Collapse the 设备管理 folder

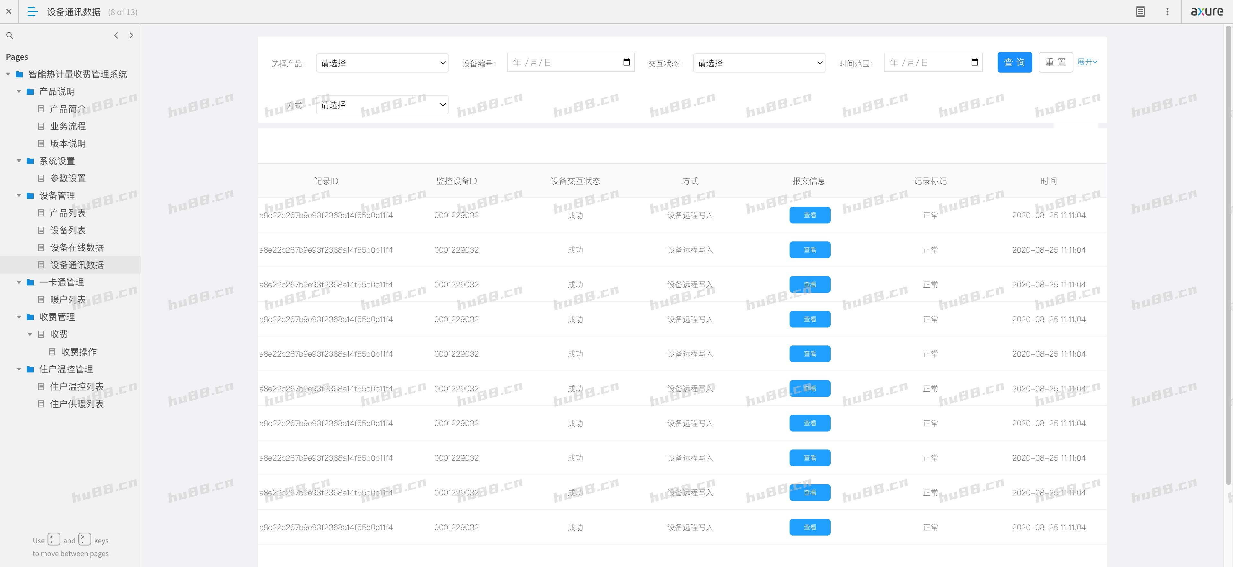tap(19, 195)
